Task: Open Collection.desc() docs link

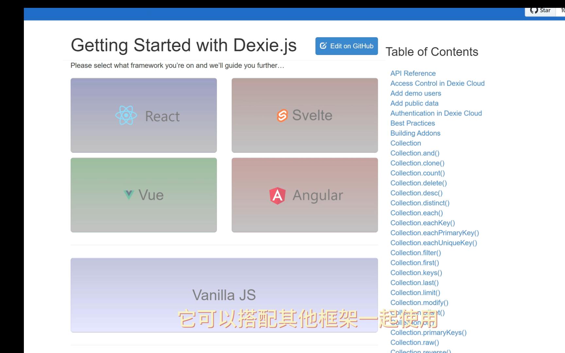Action: (x=417, y=193)
